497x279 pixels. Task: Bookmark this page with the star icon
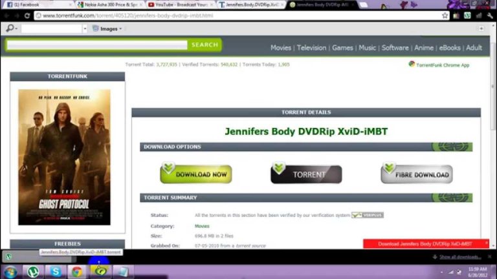[445, 15]
